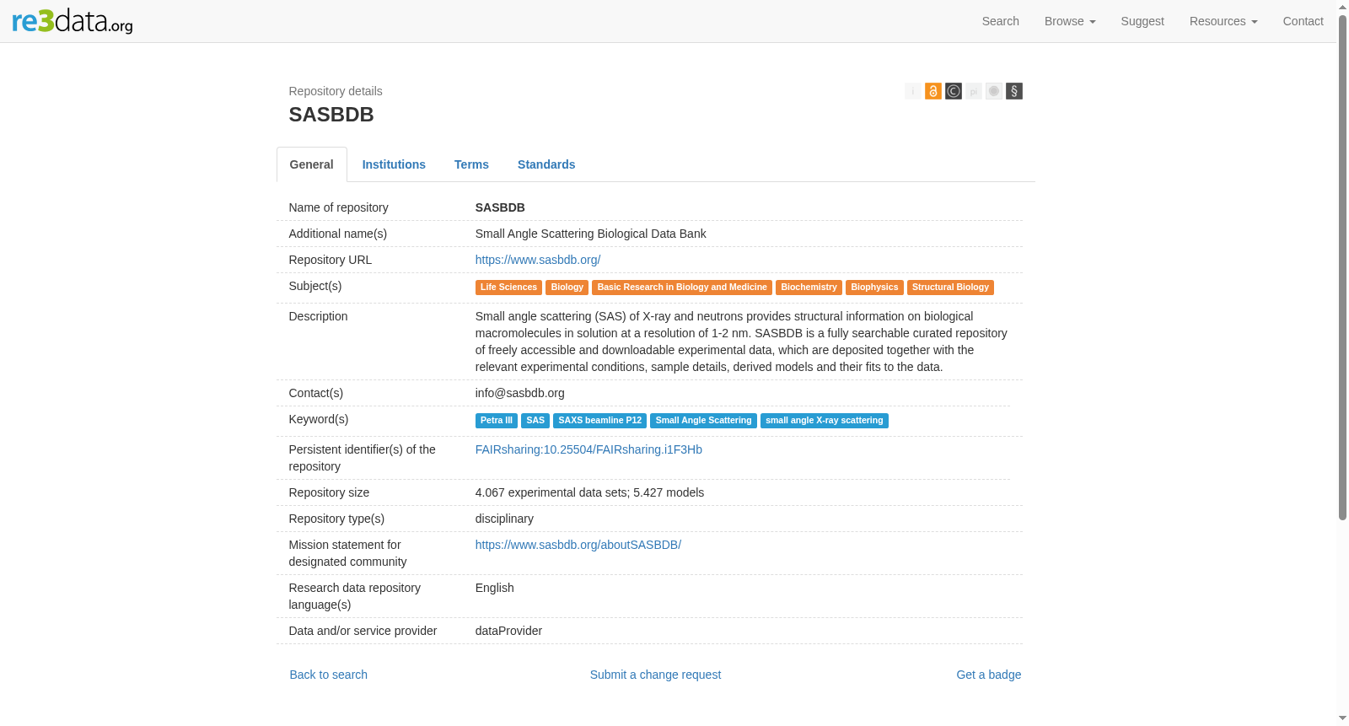Image resolution: width=1349 pixels, height=726 pixels.
Task: Click the scrollbar down arrow
Action: click(x=1342, y=718)
